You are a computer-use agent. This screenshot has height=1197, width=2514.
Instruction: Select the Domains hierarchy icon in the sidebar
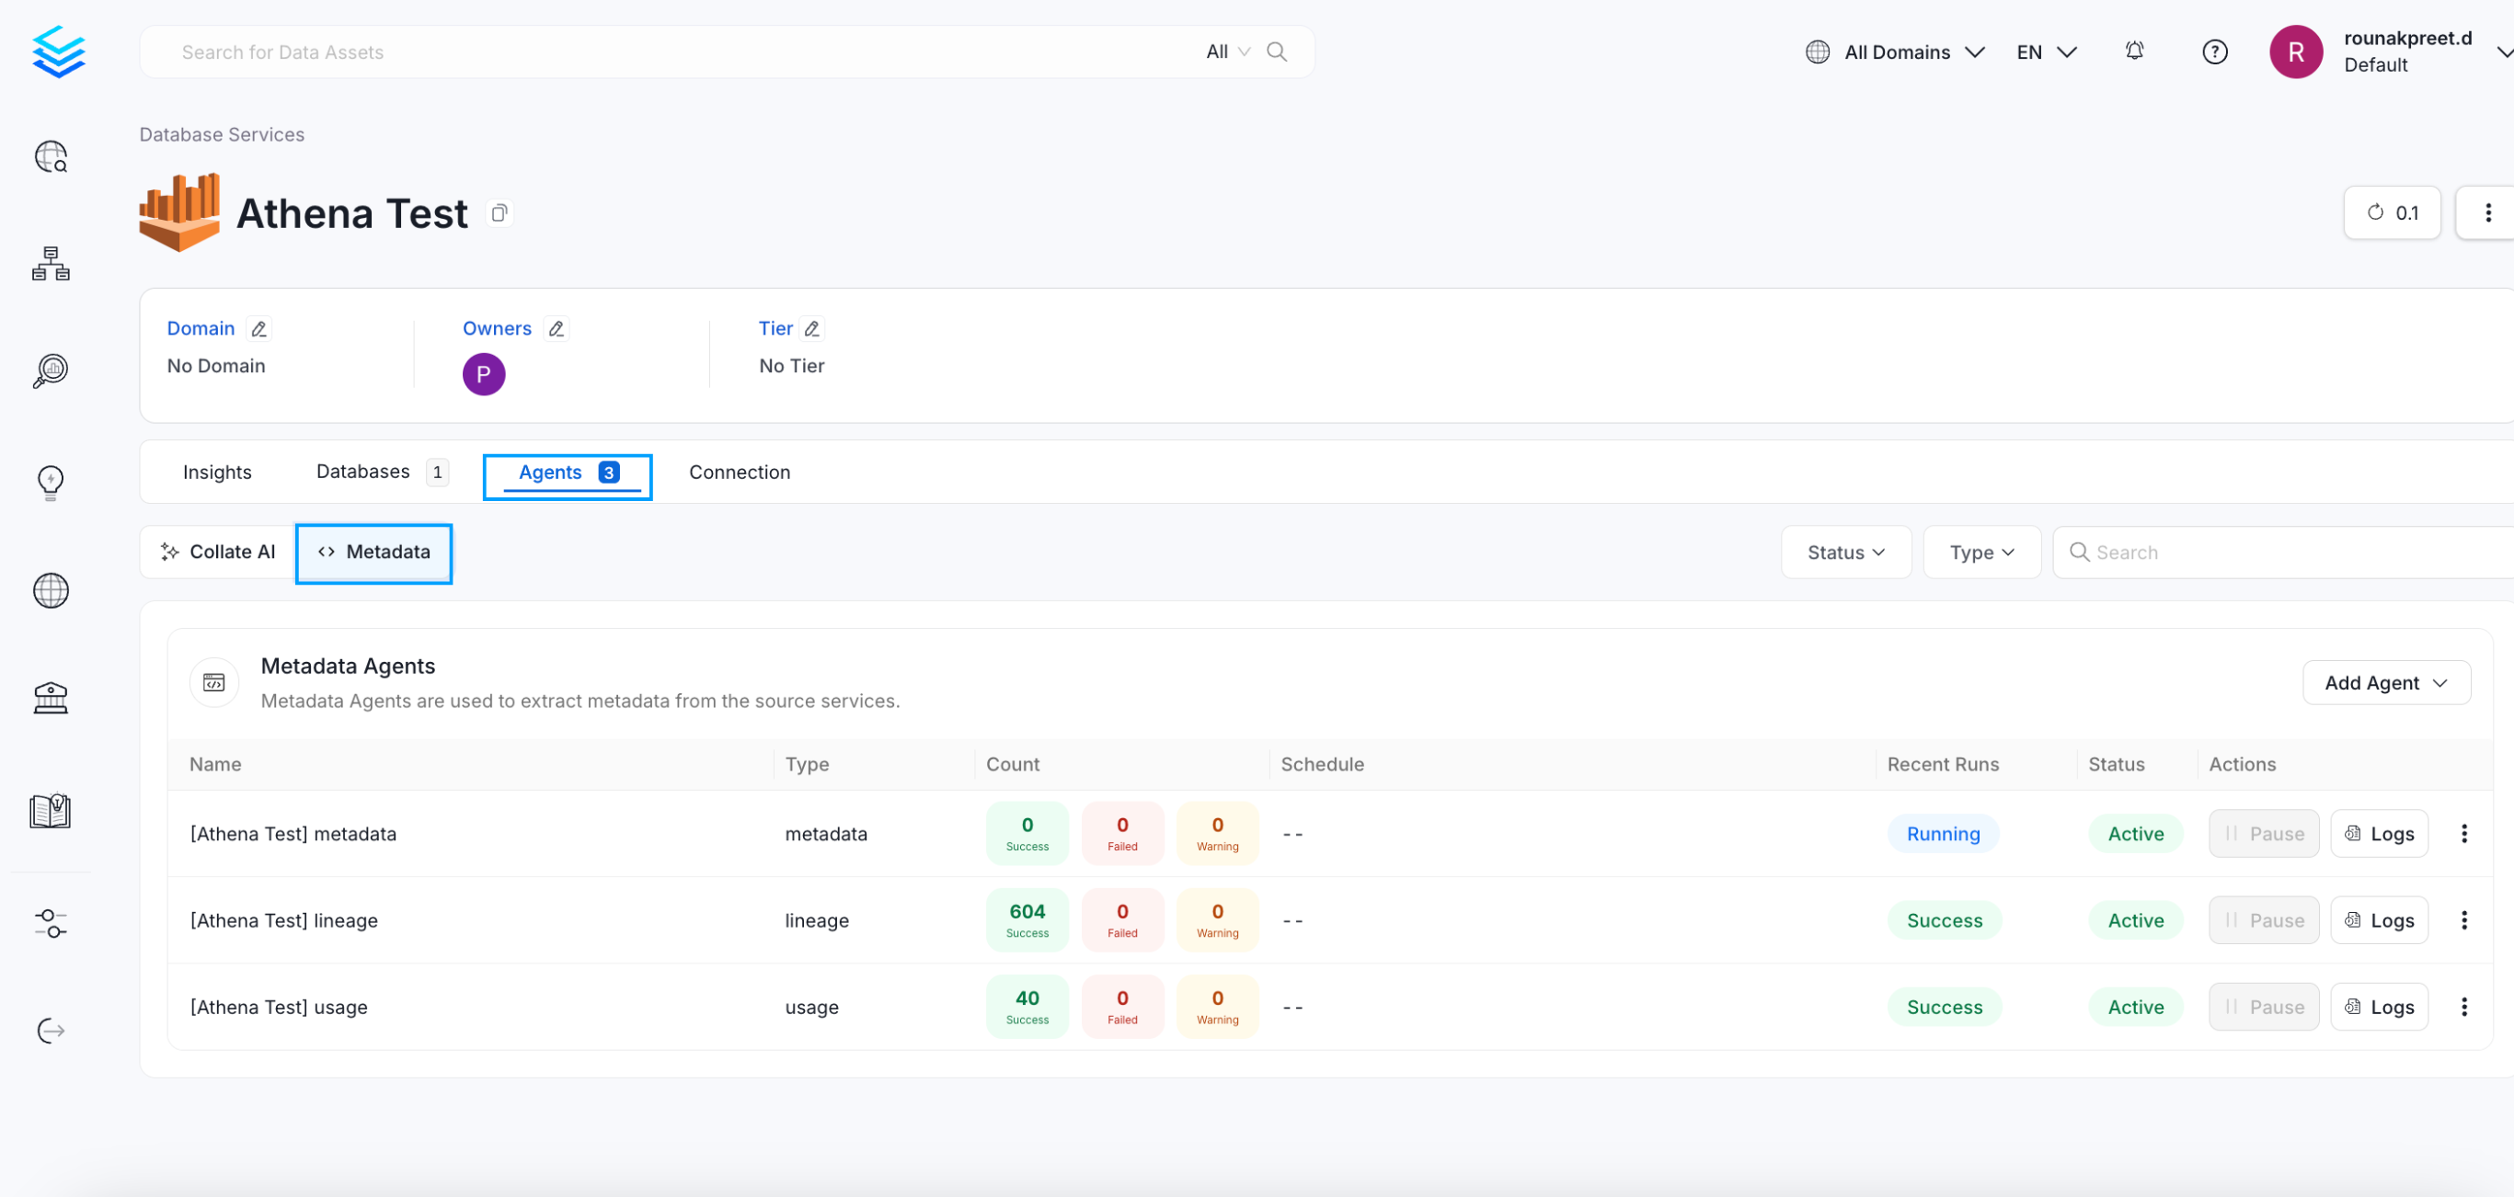point(51,262)
